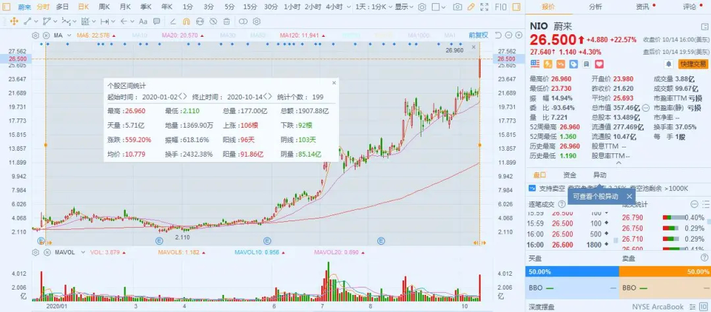Switch to 月K monthly chart

pyautogui.click(x=125, y=7)
